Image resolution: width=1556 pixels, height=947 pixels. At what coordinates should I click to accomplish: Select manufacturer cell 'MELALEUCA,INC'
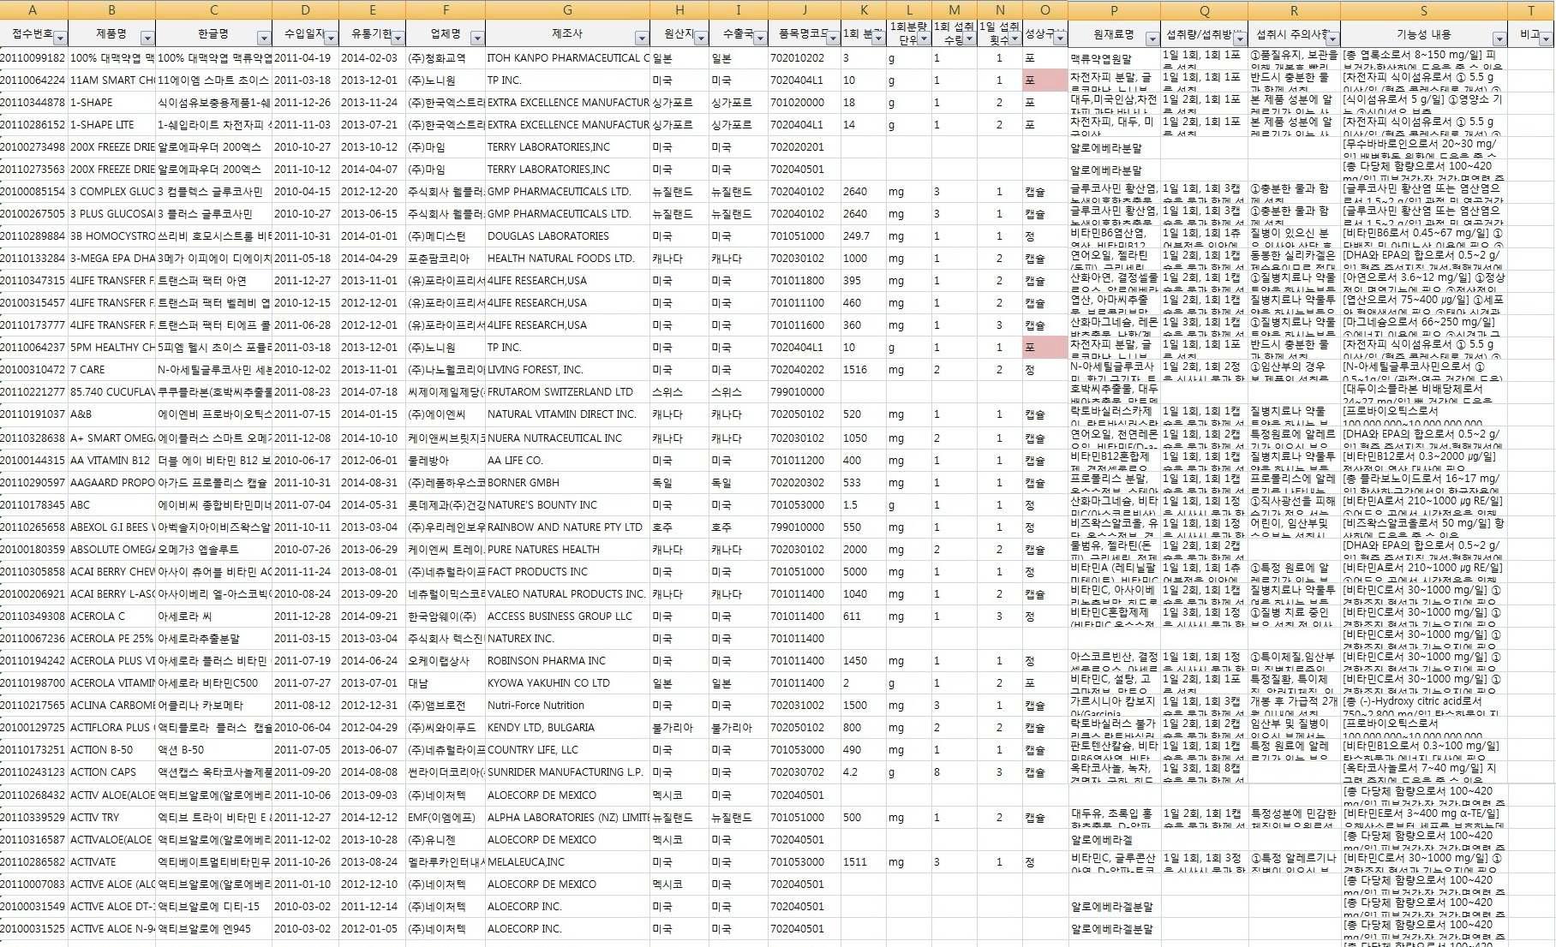click(567, 862)
